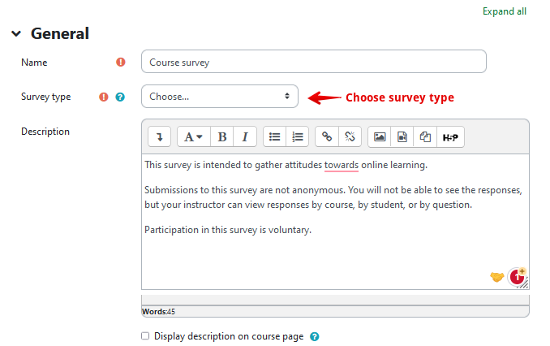Insert an ordered numbered list
The height and width of the screenshot is (346, 550).
pos(298,137)
